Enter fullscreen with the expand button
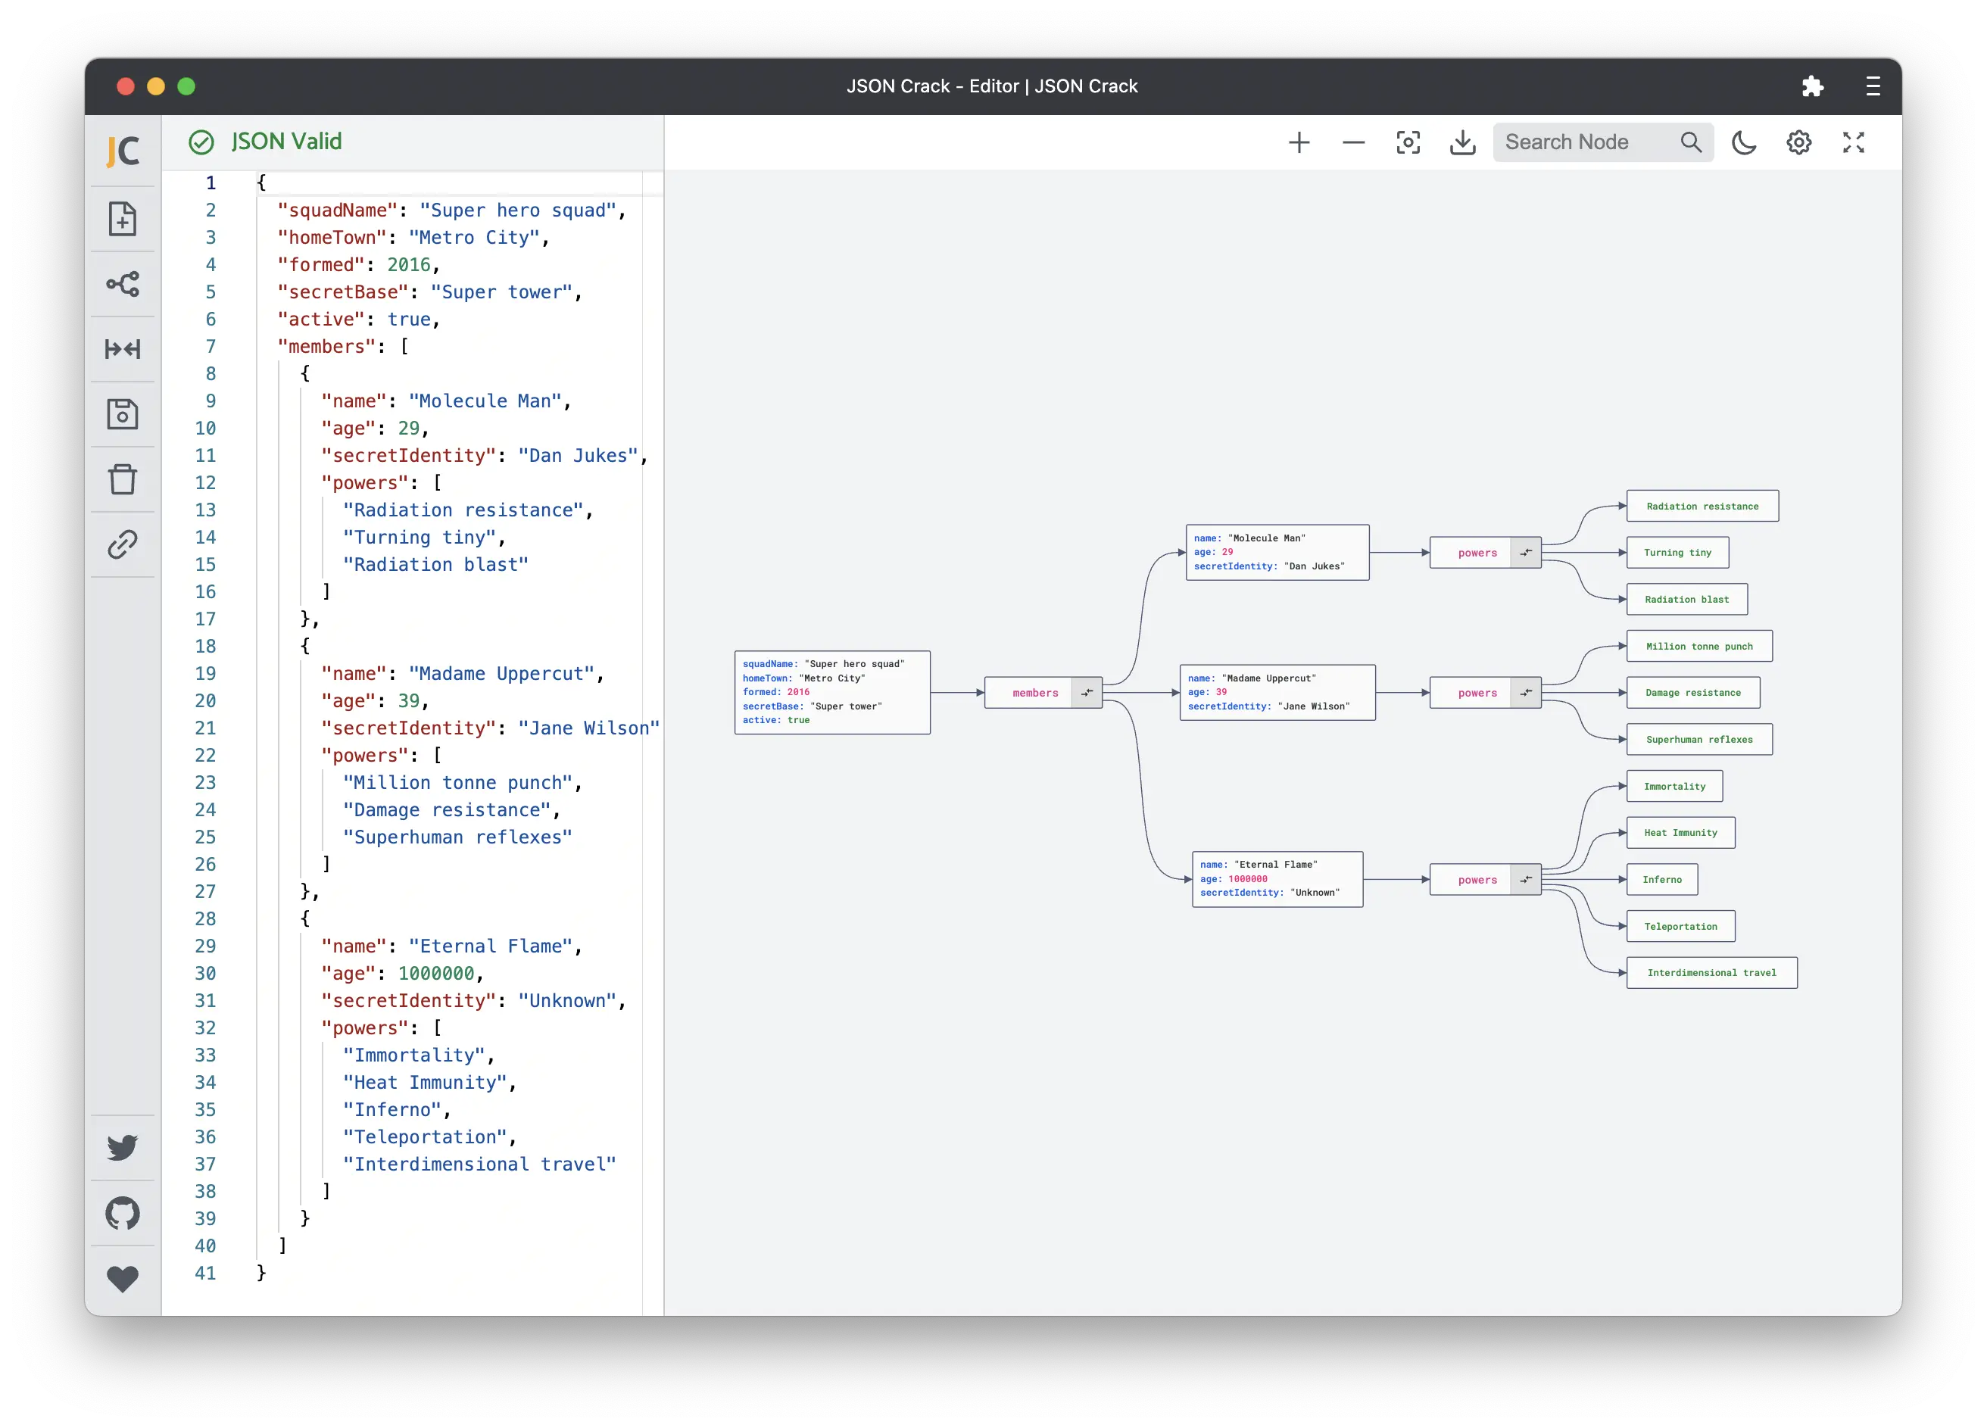The image size is (1987, 1428). coord(1854,142)
